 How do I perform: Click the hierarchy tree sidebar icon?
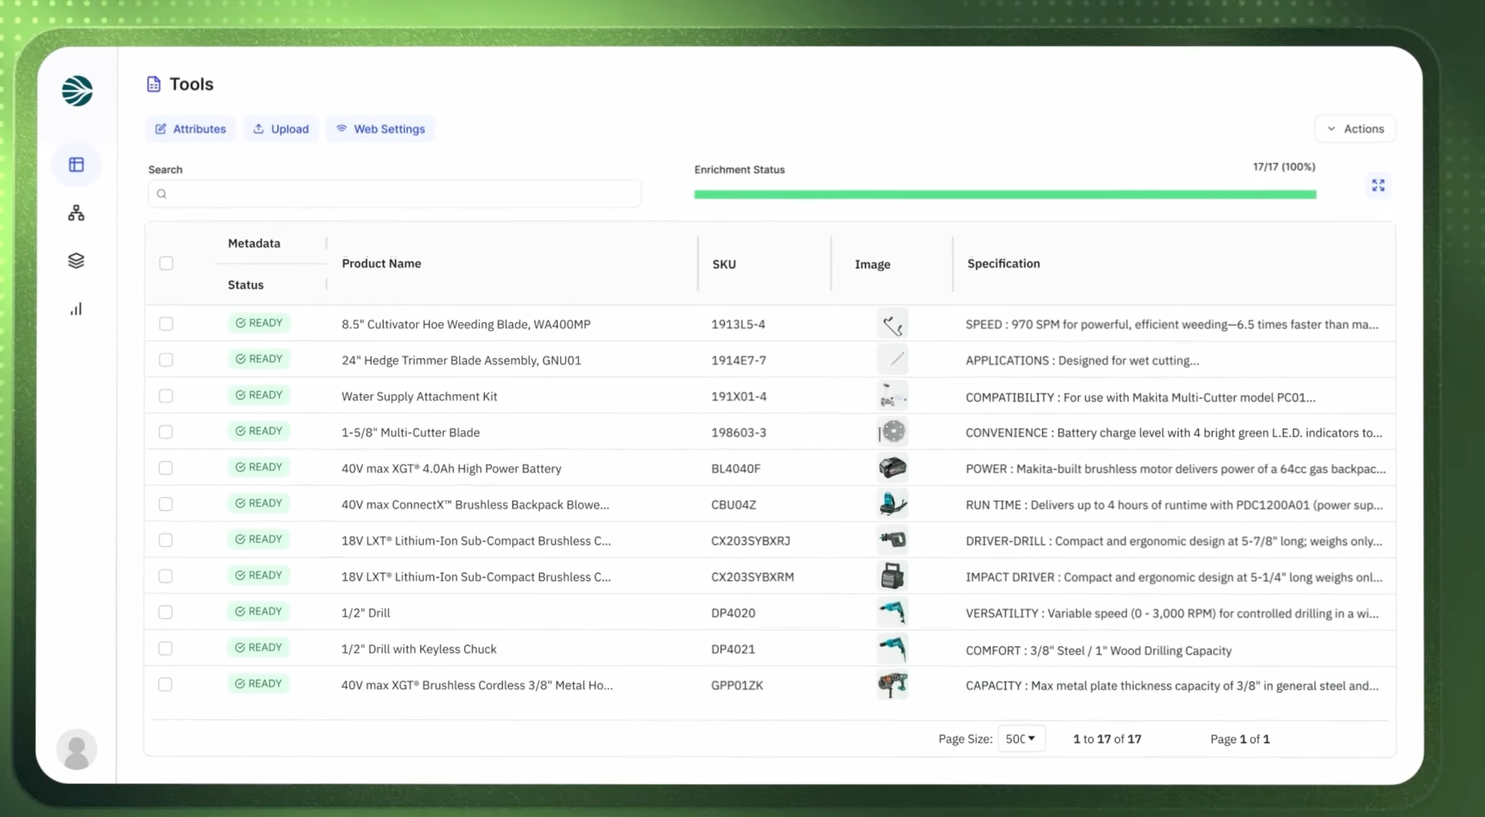(x=76, y=214)
